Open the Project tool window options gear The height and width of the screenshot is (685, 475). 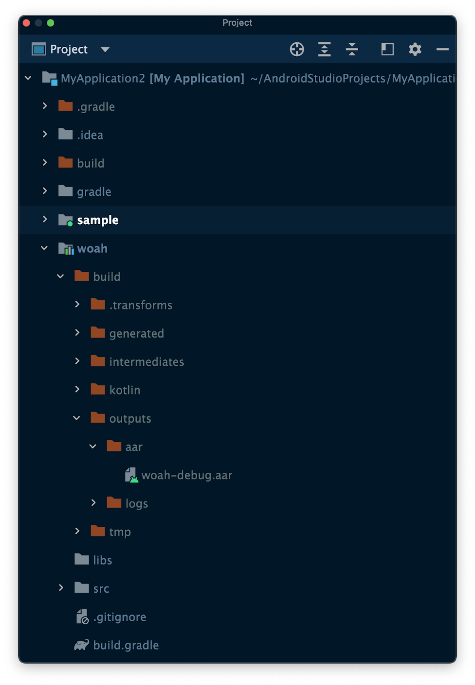pos(414,49)
